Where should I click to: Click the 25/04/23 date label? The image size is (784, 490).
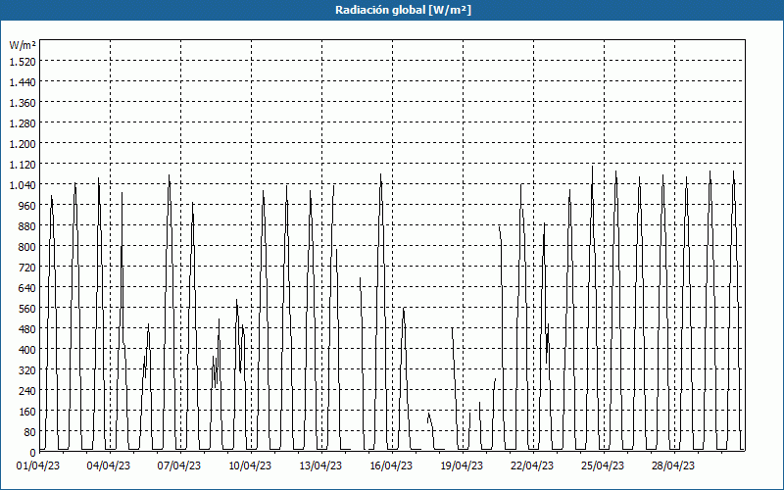pos(602,465)
